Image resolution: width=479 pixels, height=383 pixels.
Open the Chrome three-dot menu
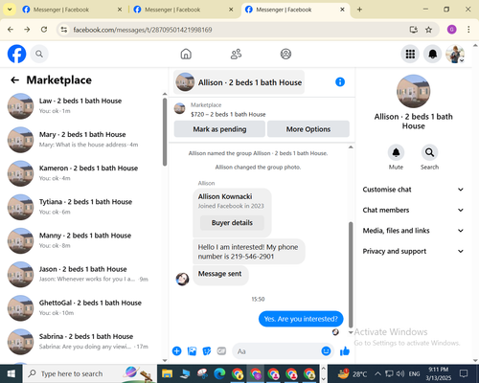(468, 30)
